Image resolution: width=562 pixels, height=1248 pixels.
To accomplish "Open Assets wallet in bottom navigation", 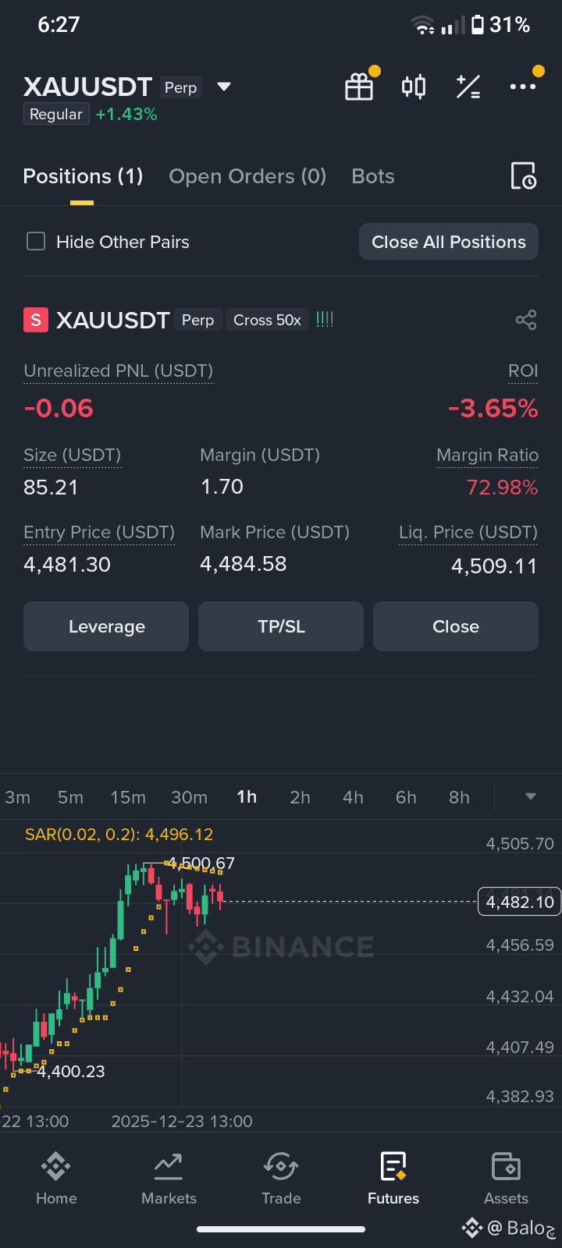I will pos(506,1179).
